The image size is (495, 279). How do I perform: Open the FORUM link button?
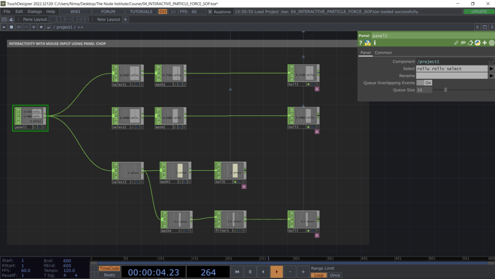(108, 12)
